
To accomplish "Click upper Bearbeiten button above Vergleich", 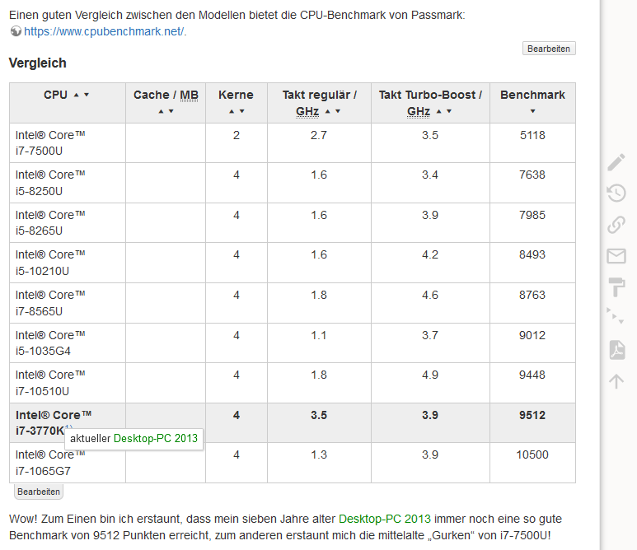I will [549, 49].
